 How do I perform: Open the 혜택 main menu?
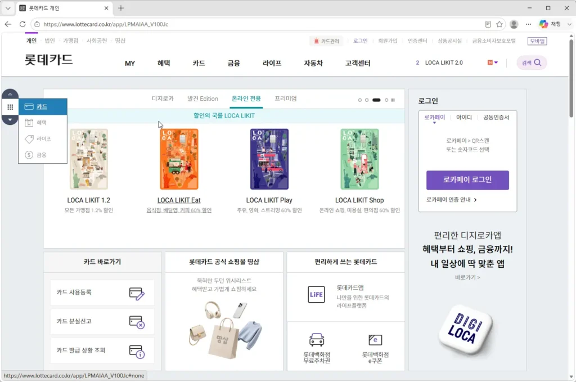tap(164, 63)
